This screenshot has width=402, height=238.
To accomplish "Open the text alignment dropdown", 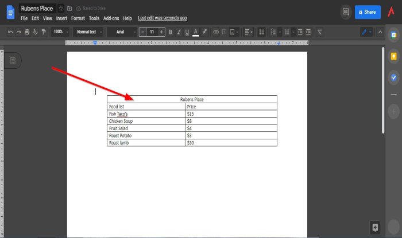I will point(249,32).
